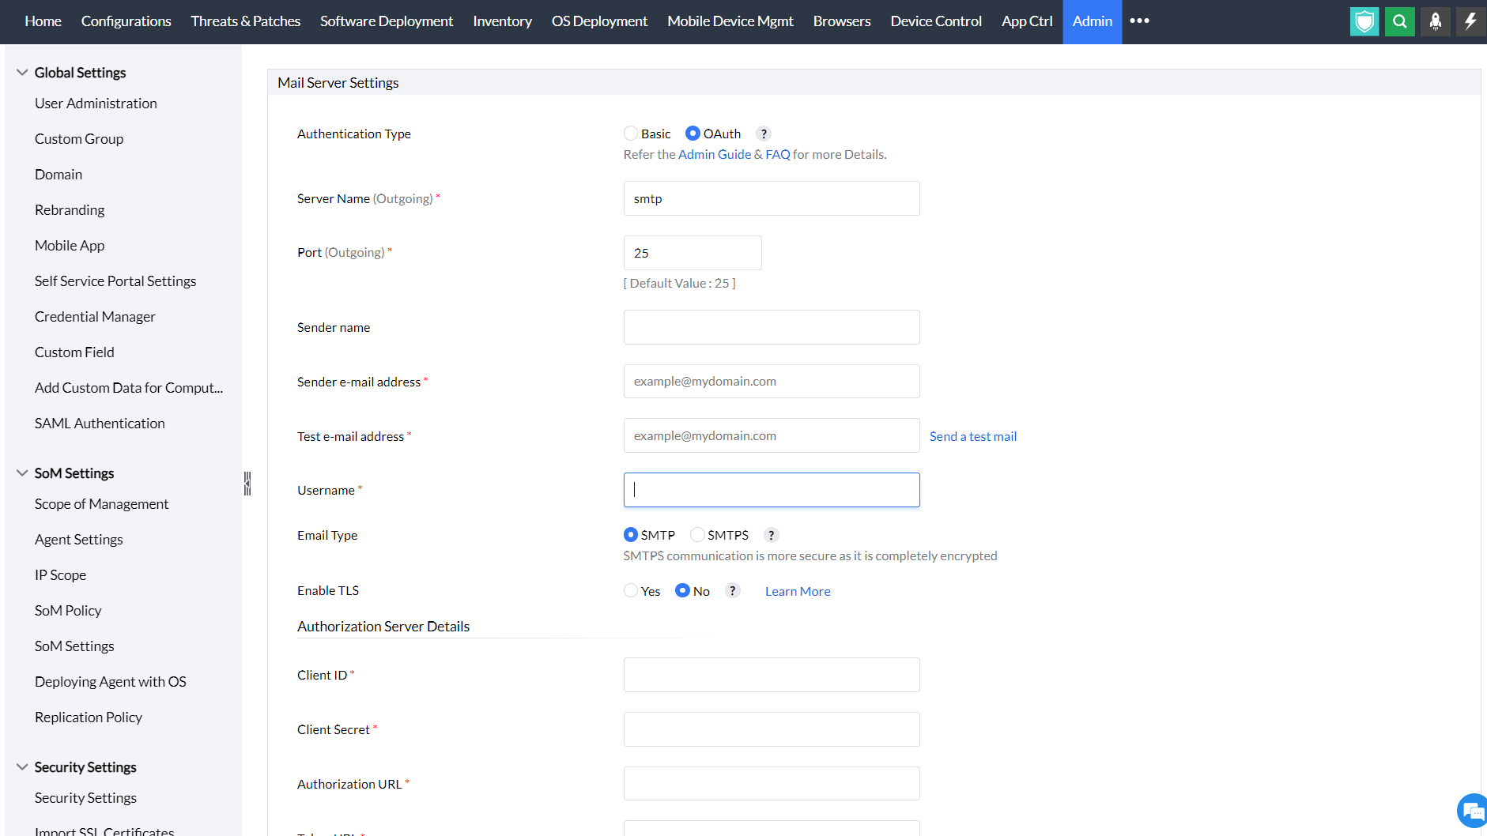Viewport: 1487px width, 836px height.
Task: Set Enable TLS to Yes
Action: click(x=631, y=591)
